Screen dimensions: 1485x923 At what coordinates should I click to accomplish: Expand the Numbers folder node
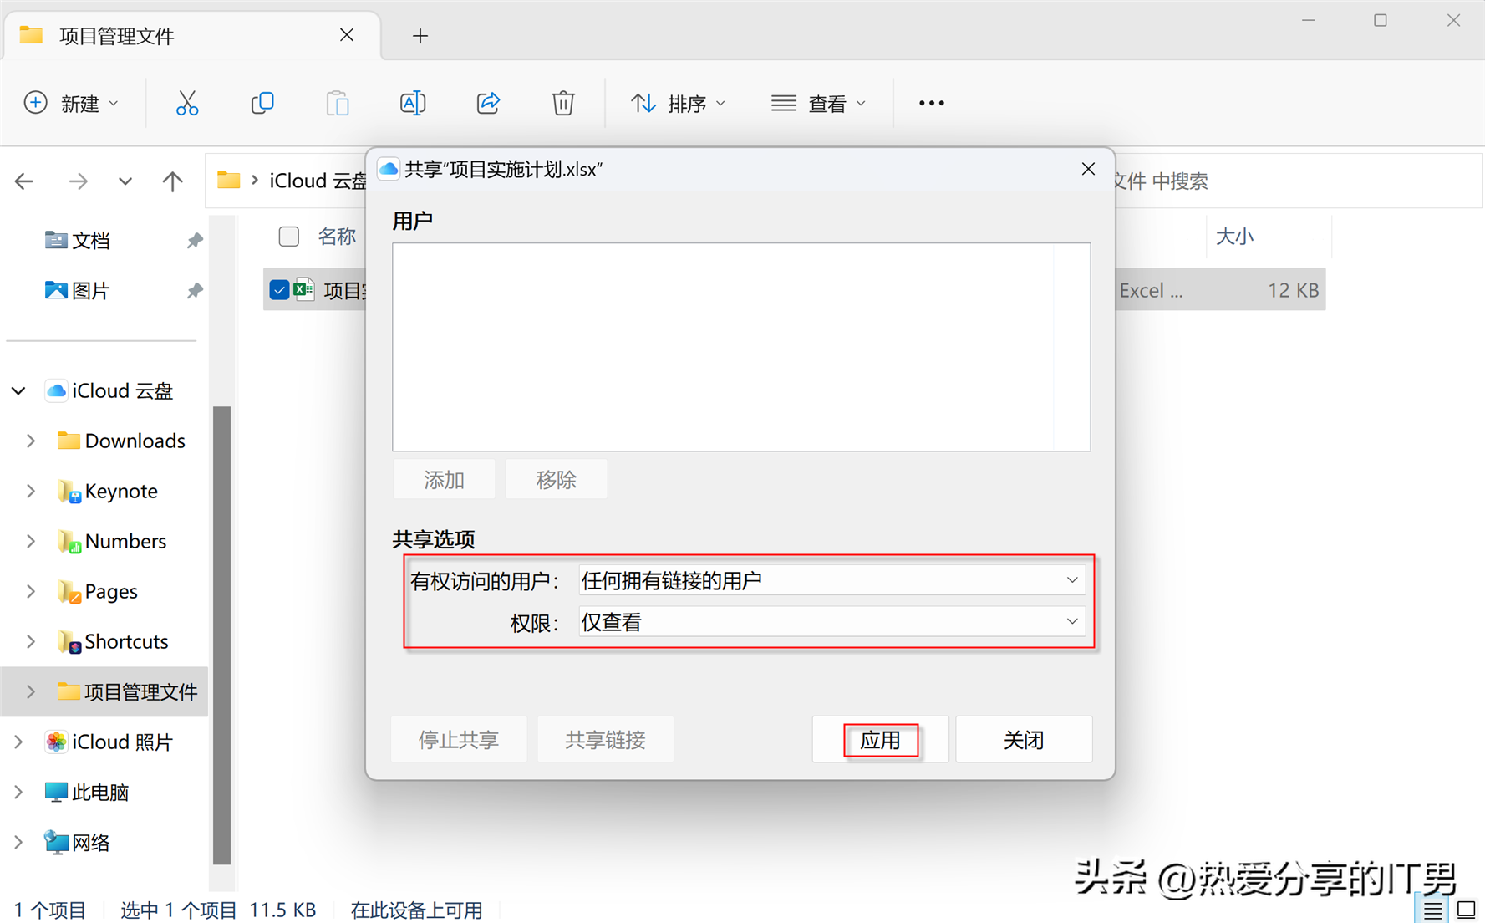pyautogui.click(x=31, y=541)
